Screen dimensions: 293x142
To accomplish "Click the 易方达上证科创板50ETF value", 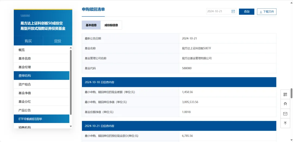I will click(x=196, y=48).
